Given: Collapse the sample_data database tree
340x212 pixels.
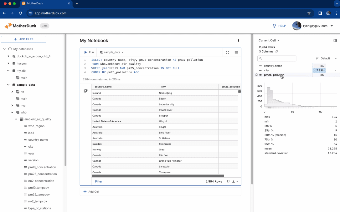Looking at the screenshot, I should point(8,85).
